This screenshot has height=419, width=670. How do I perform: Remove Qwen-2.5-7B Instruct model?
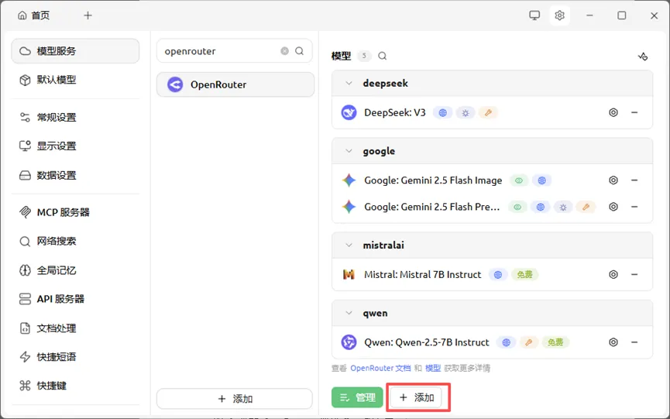click(x=634, y=342)
